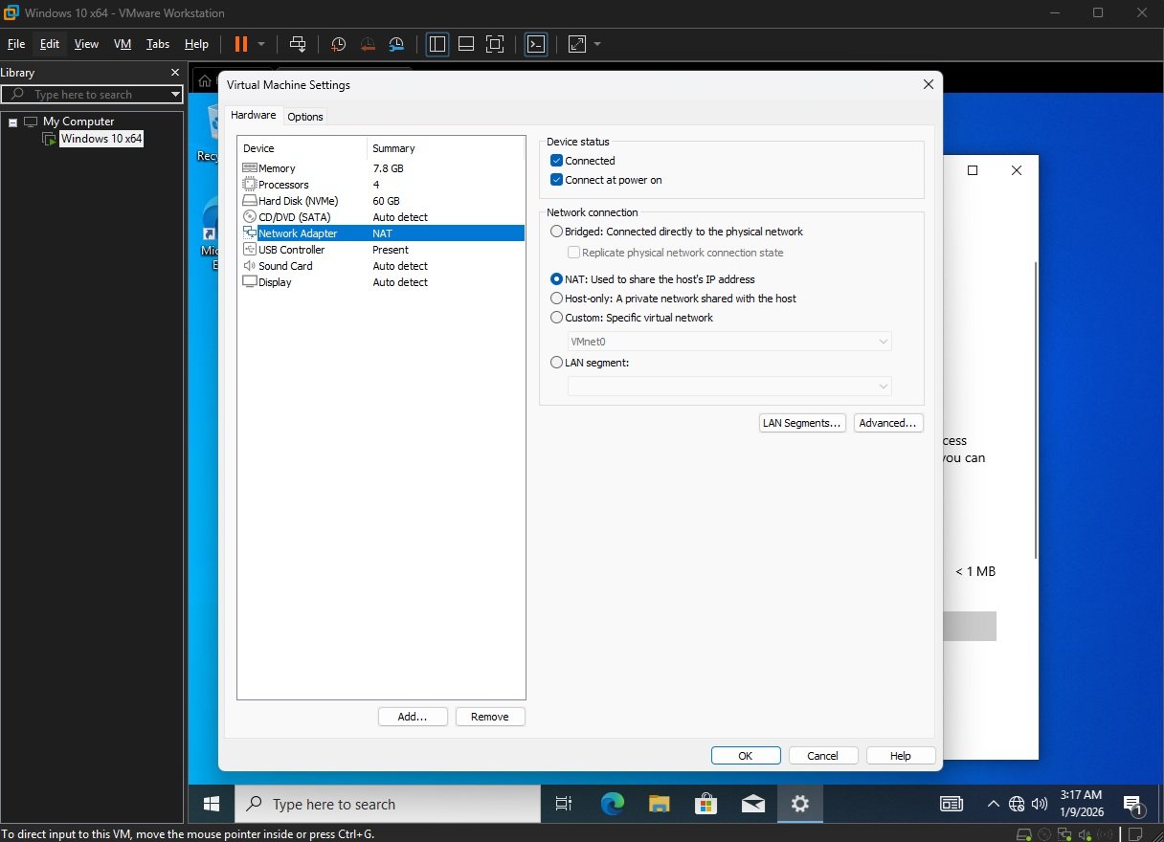This screenshot has width=1164, height=842.
Task: Uncheck the Connected checkbox
Action: click(557, 161)
